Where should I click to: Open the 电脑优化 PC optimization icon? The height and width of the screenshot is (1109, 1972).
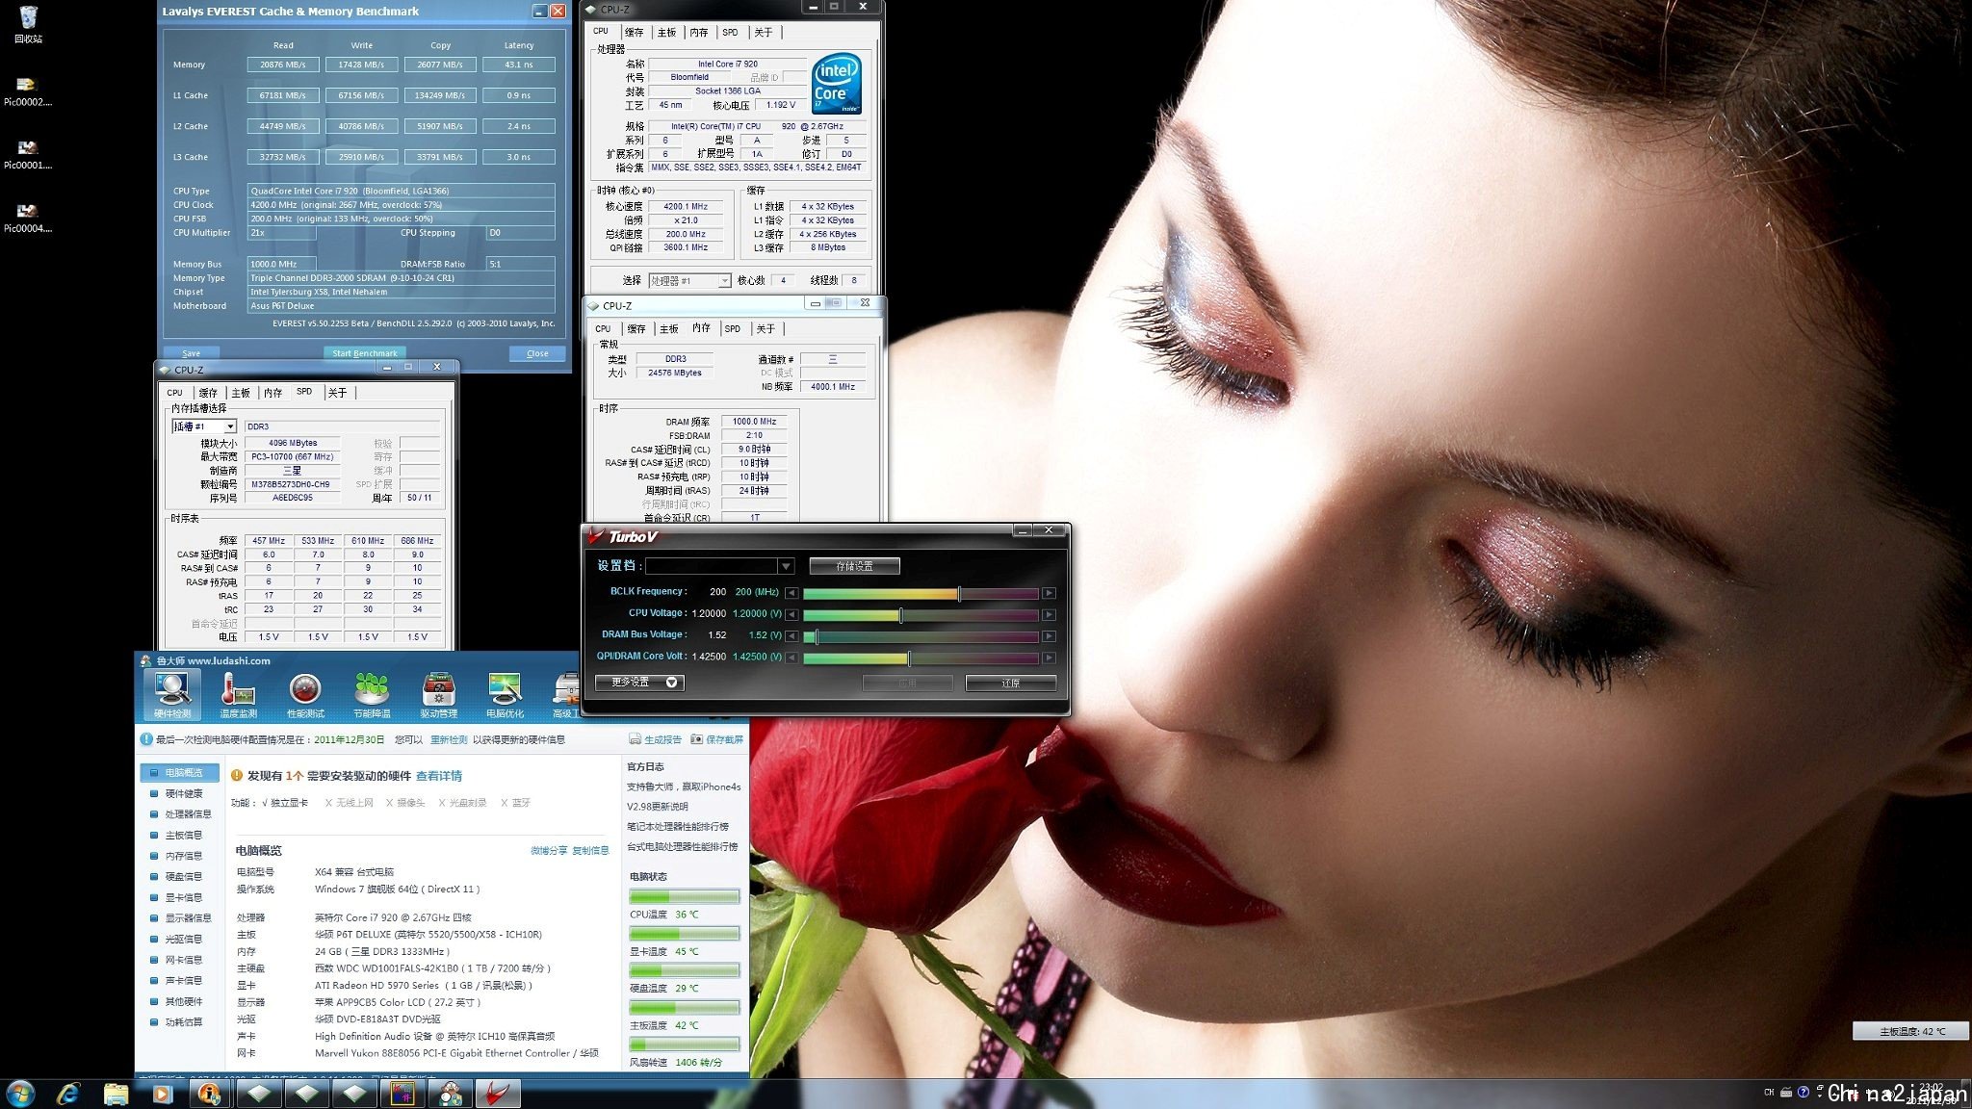pyautogui.click(x=505, y=694)
